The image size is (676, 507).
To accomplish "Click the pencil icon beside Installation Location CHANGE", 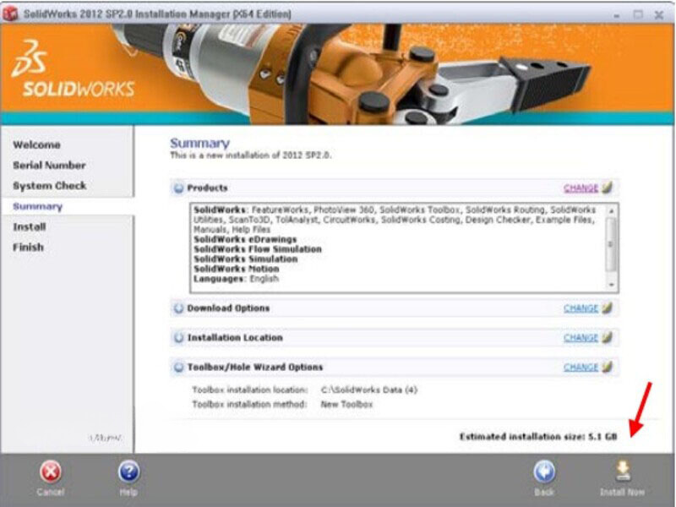I will pos(607,337).
